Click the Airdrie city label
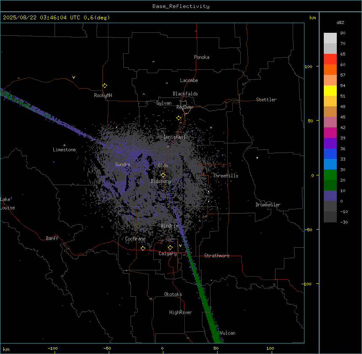 click(170, 226)
